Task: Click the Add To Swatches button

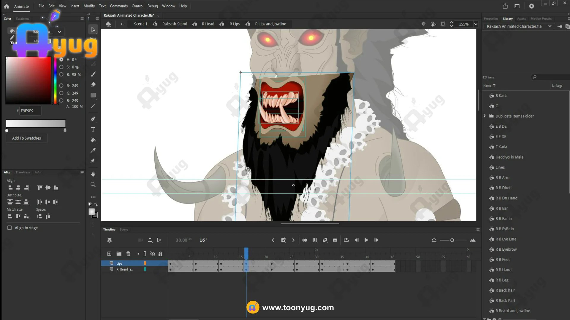Action: (26, 138)
